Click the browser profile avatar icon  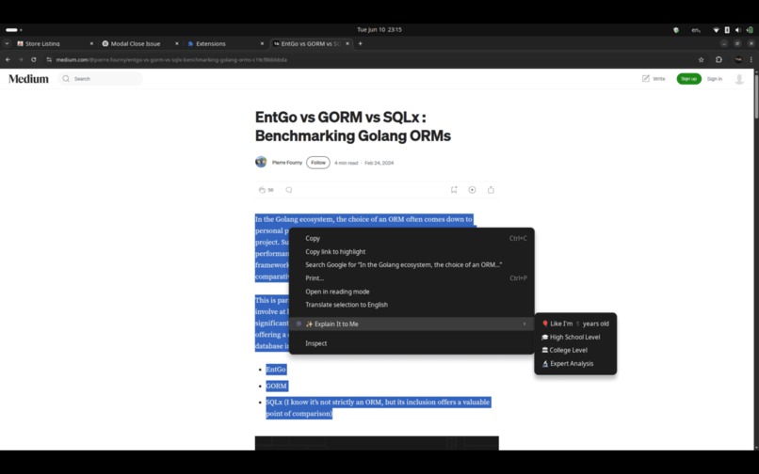click(737, 59)
